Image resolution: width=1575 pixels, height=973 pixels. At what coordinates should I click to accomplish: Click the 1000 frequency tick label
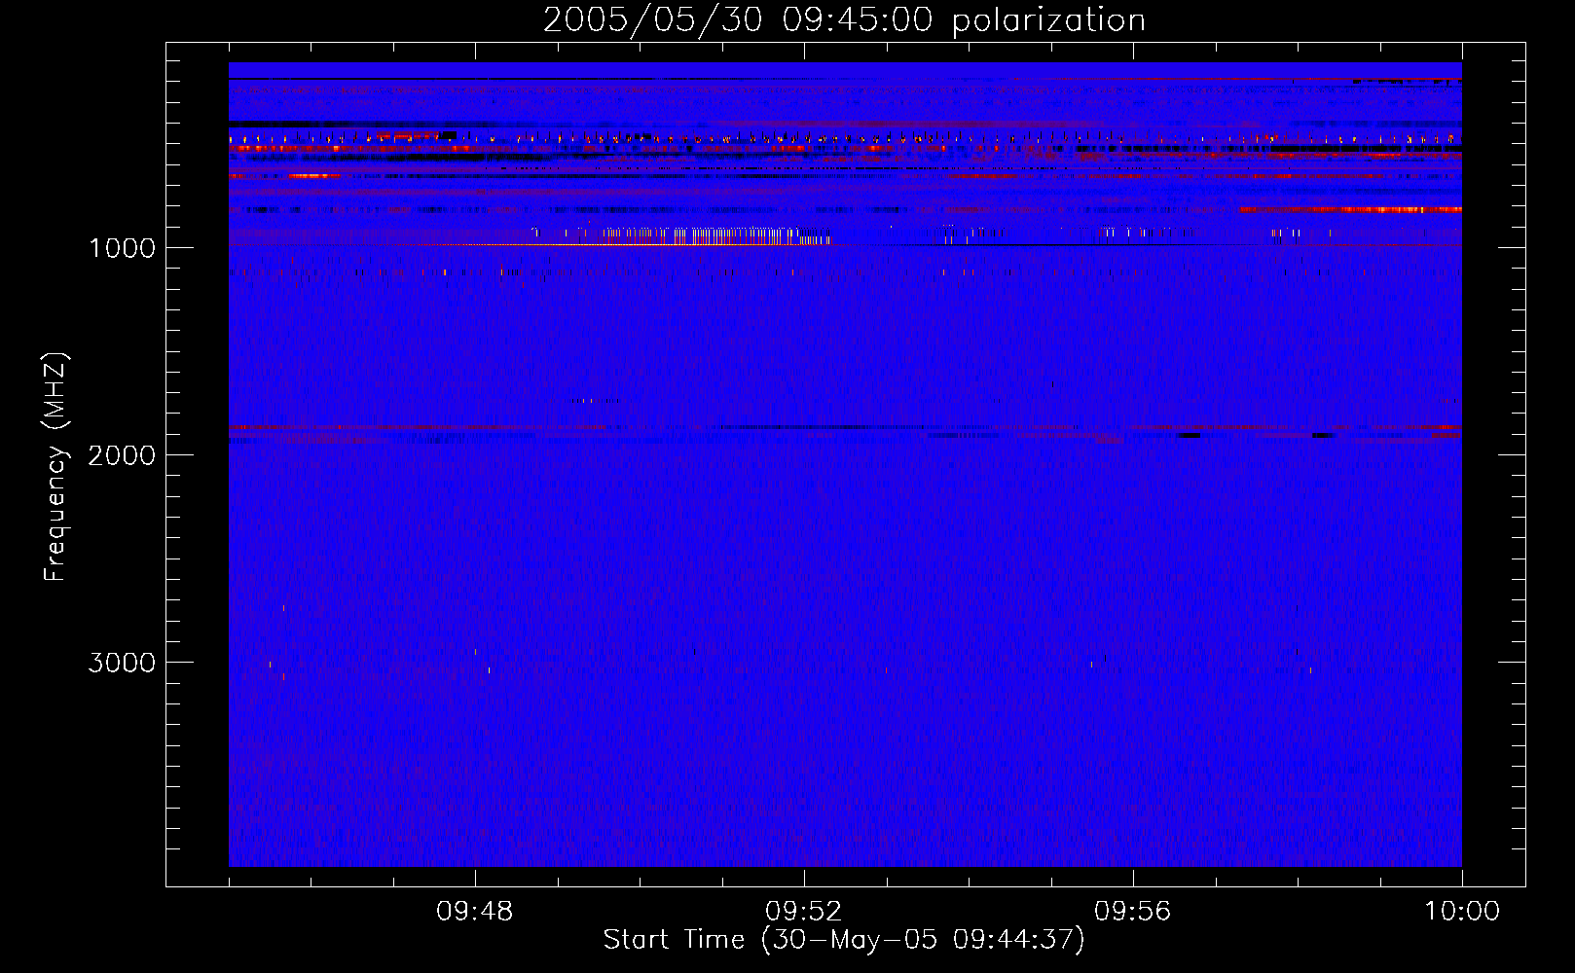(123, 248)
